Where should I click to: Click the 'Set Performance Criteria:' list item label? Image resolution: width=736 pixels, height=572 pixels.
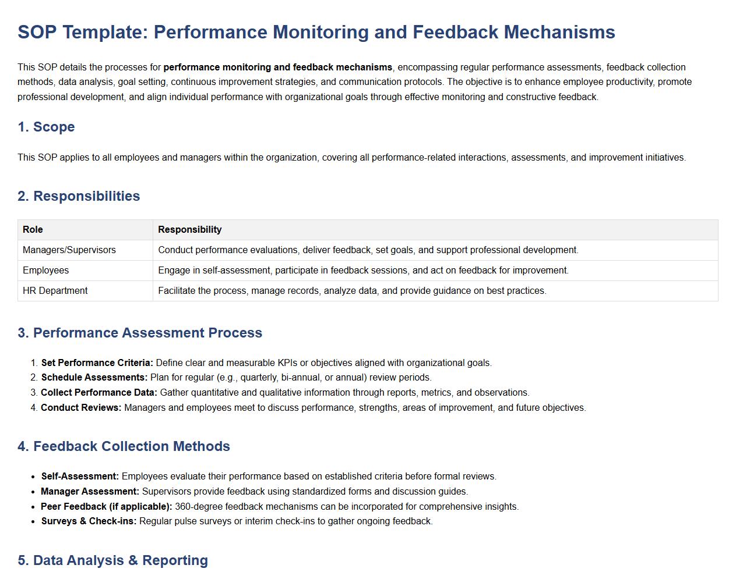click(97, 363)
